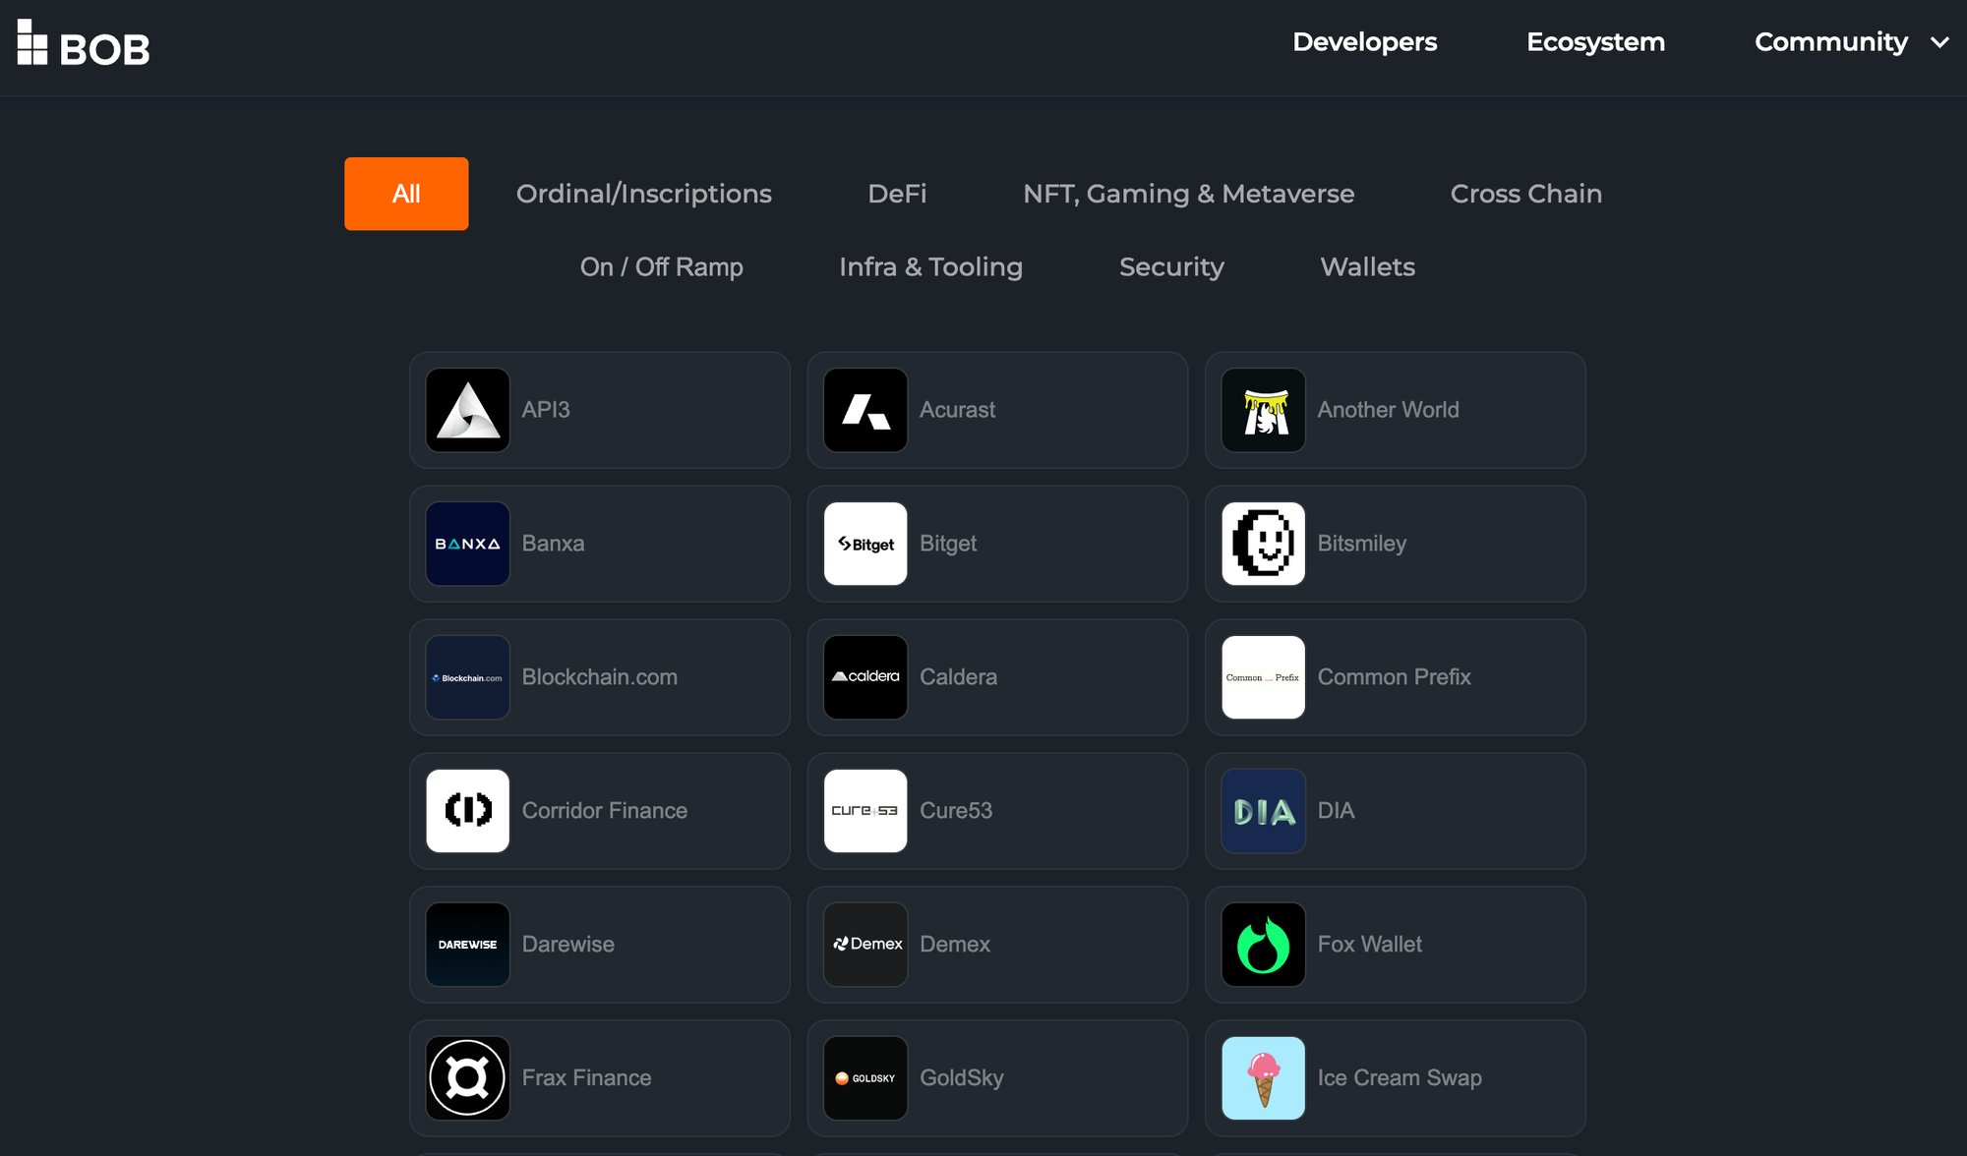The width and height of the screenshot is (1967, 1156).
Task: Go to Ecosystem page
Action: [1595, 42]
